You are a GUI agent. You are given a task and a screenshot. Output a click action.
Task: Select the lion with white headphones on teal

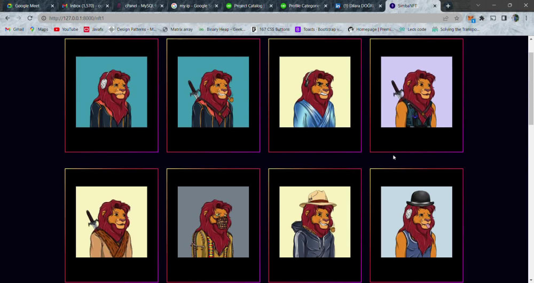(112, 92)
